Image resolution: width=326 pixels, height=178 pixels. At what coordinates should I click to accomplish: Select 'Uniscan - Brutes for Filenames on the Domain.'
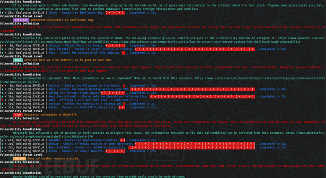[x=85, y=85]
